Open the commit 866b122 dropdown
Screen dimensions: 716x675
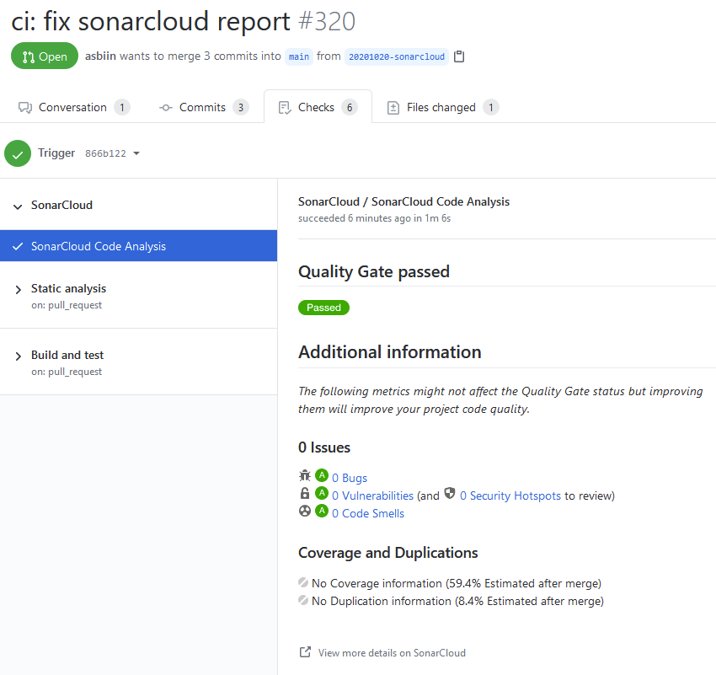(x=113, y=153)
